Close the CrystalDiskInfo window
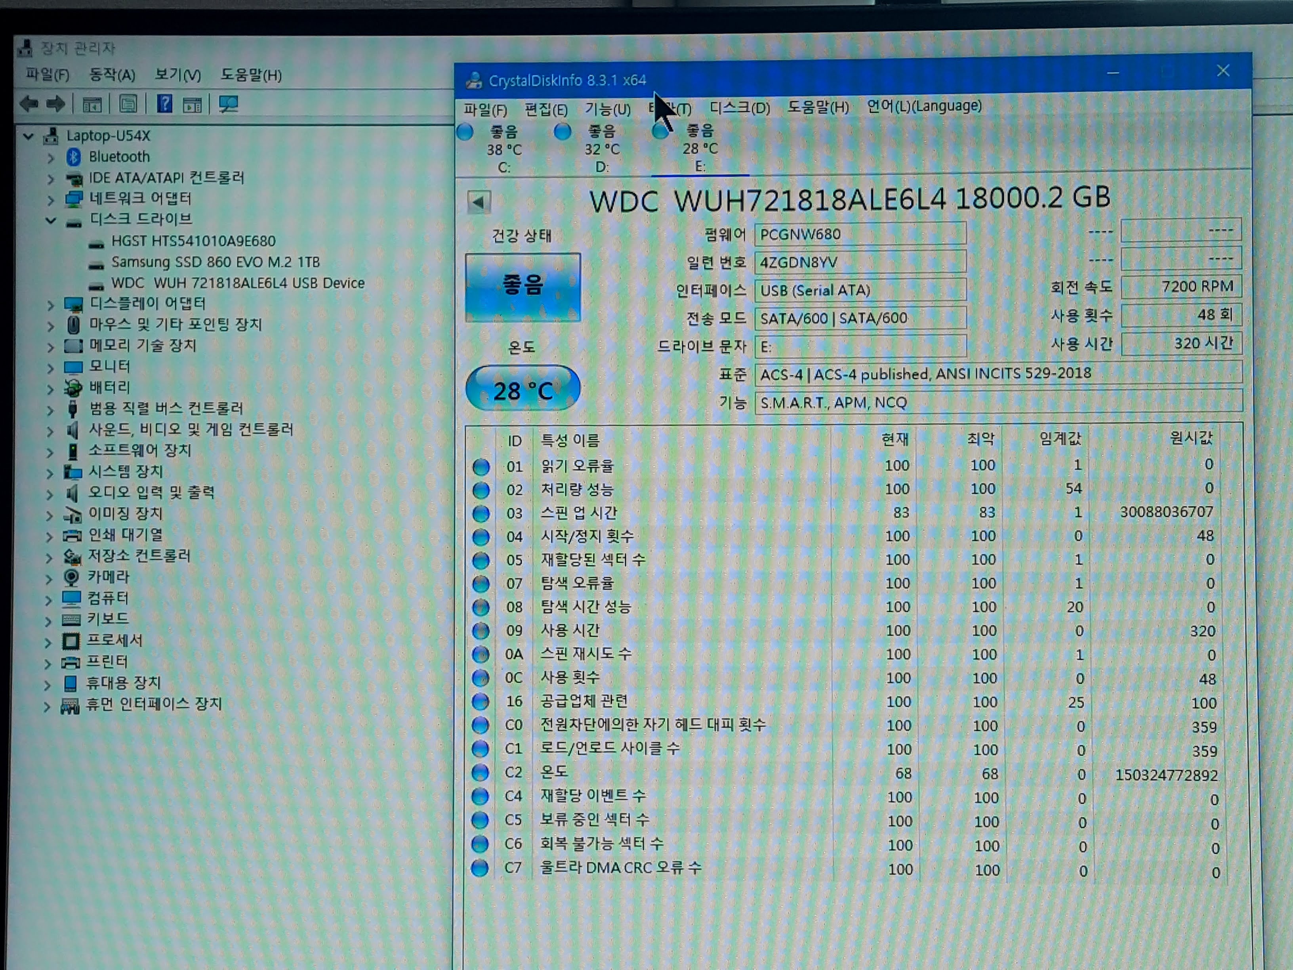The image size is (1293, 970). [x=1223, y=71]
